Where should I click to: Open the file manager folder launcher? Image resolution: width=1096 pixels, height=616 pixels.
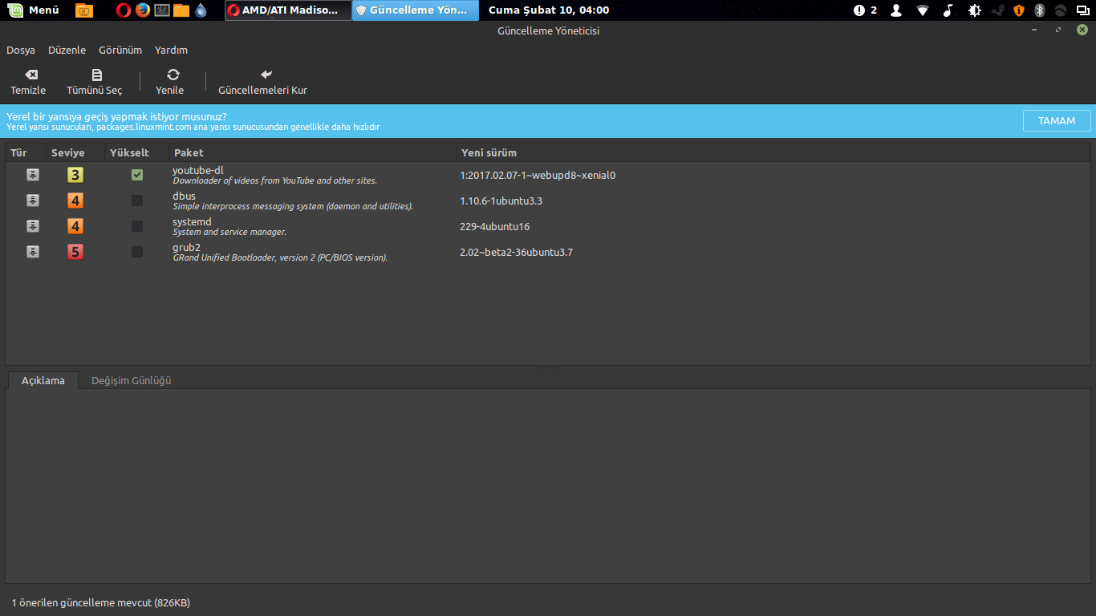click(181, 10)
